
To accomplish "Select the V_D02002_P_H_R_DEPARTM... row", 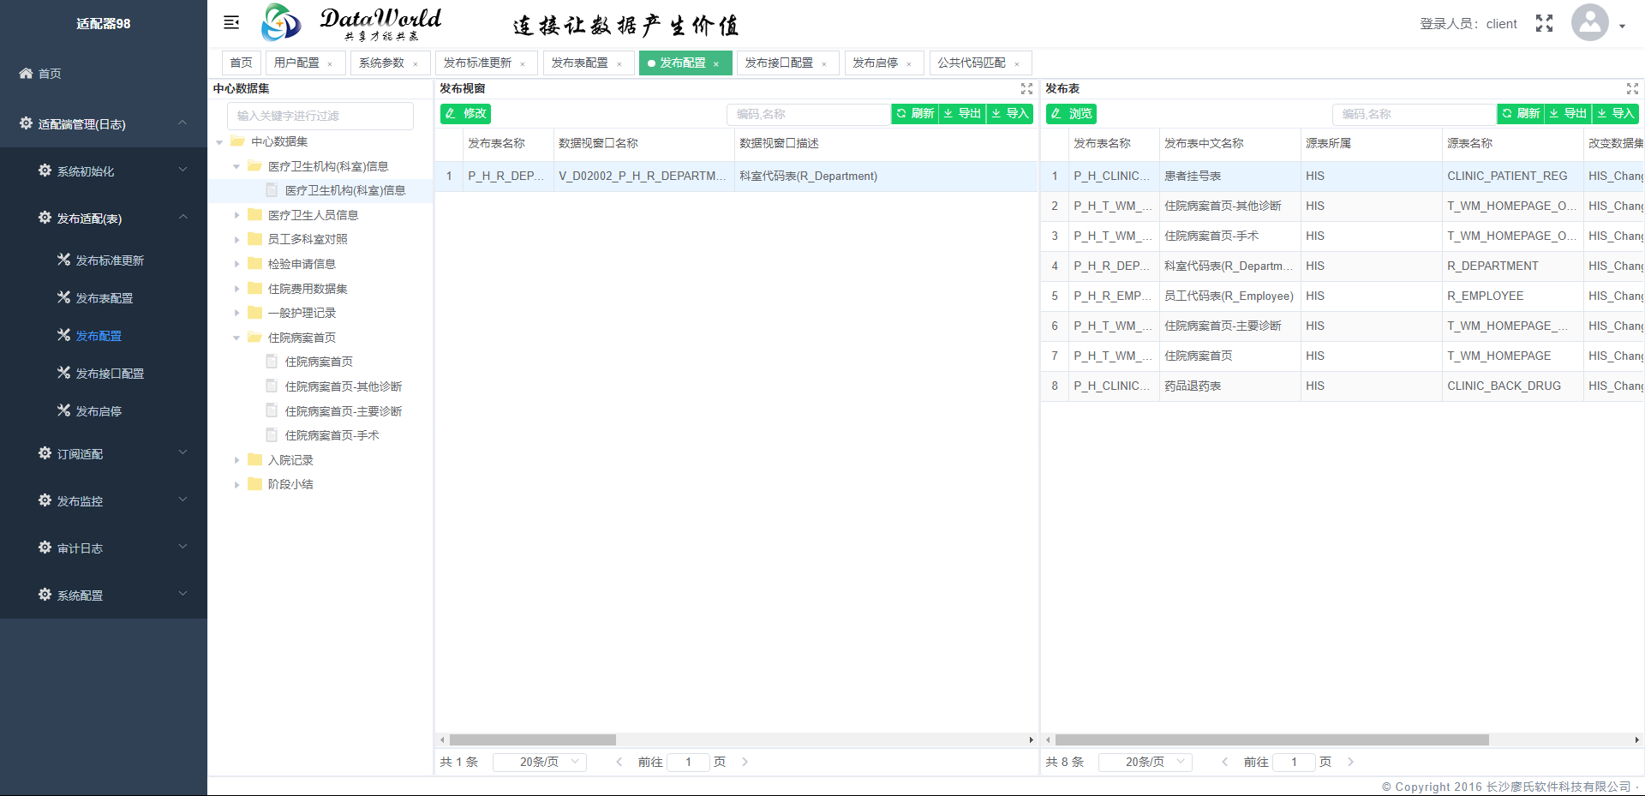I will pyautogui.click(x=736, y=176).
